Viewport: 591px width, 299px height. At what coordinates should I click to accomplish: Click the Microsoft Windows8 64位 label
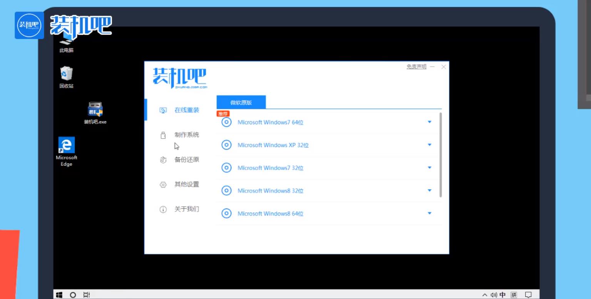(x=270, y=213)
